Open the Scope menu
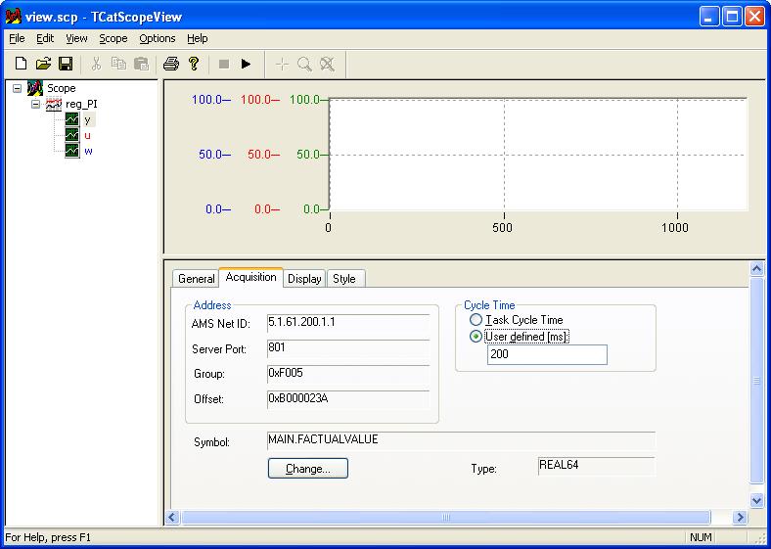Viewport: 771px width, 549px height. [x=113, y=38]
